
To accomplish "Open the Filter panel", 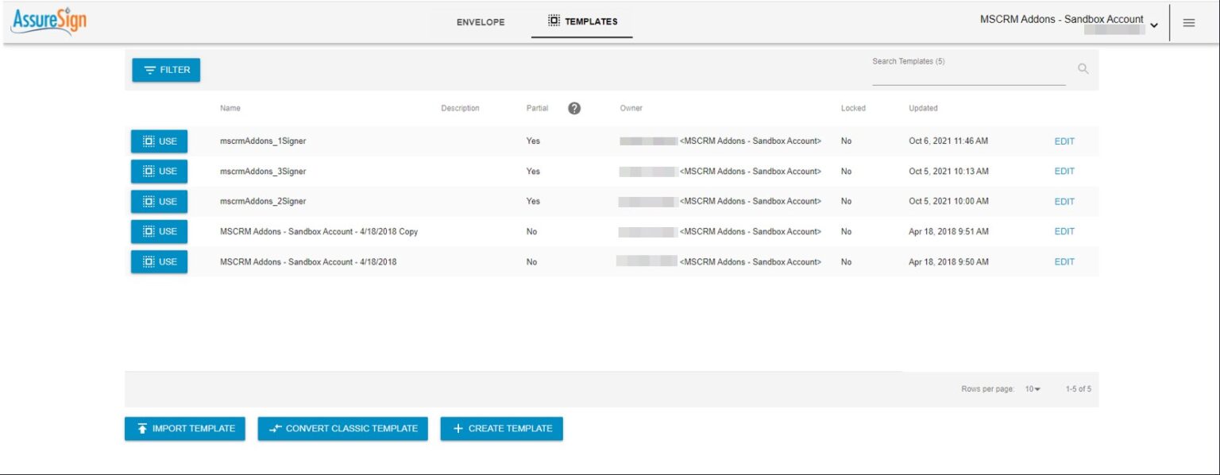I will coord(166,70).
